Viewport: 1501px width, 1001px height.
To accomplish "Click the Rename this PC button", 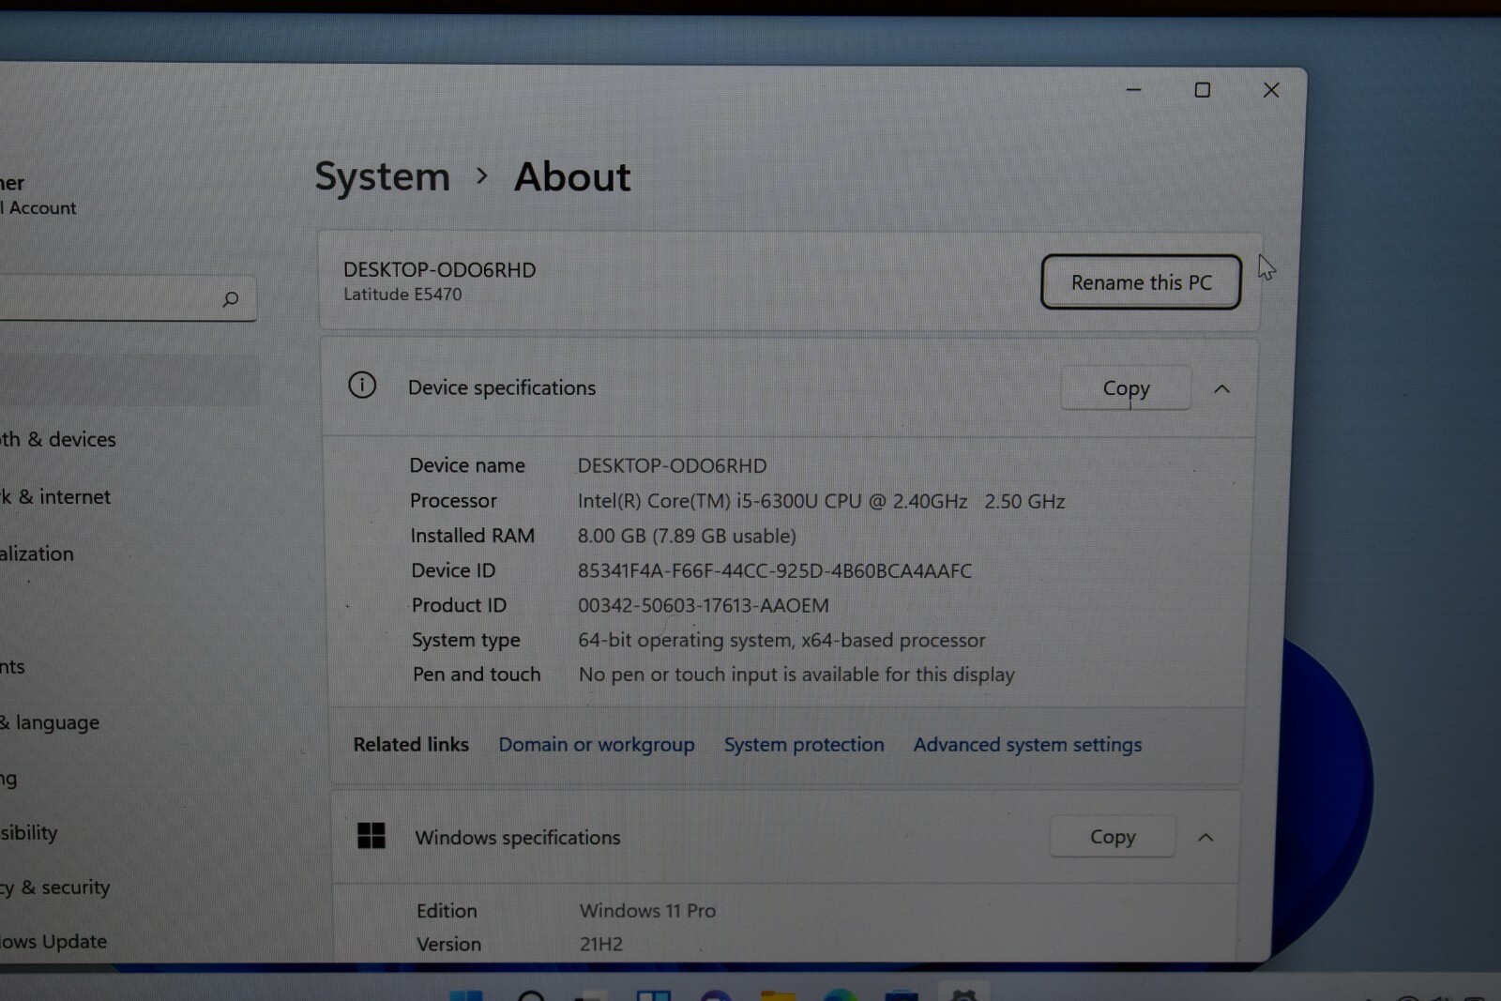I will [x=1141, y=281].
